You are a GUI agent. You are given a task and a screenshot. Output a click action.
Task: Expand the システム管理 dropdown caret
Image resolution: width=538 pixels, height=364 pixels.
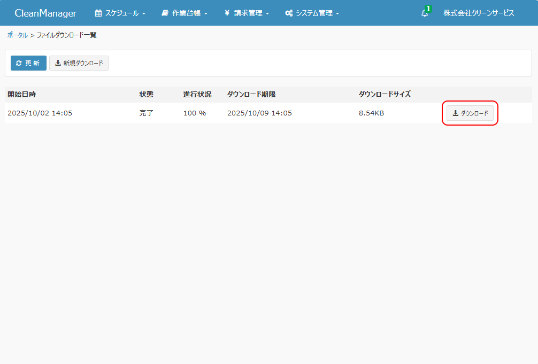[337, 14]
